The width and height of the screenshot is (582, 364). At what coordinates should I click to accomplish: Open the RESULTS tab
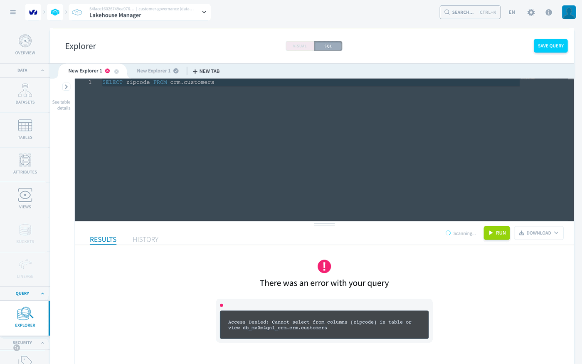point(103,239)
